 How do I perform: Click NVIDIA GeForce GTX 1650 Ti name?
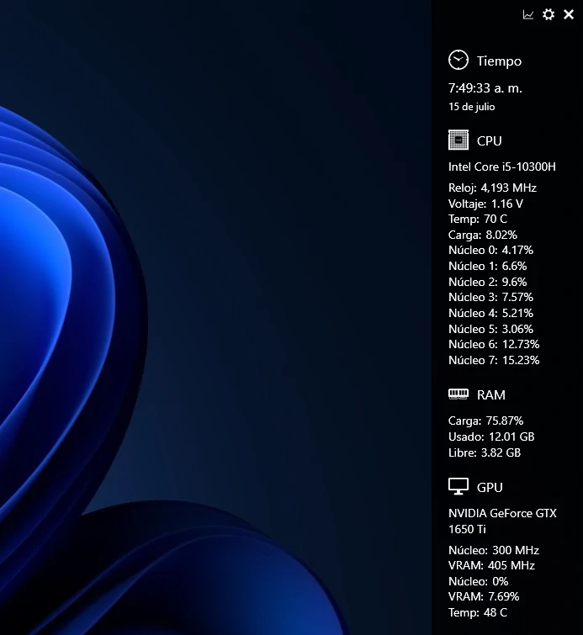point(502,521)
